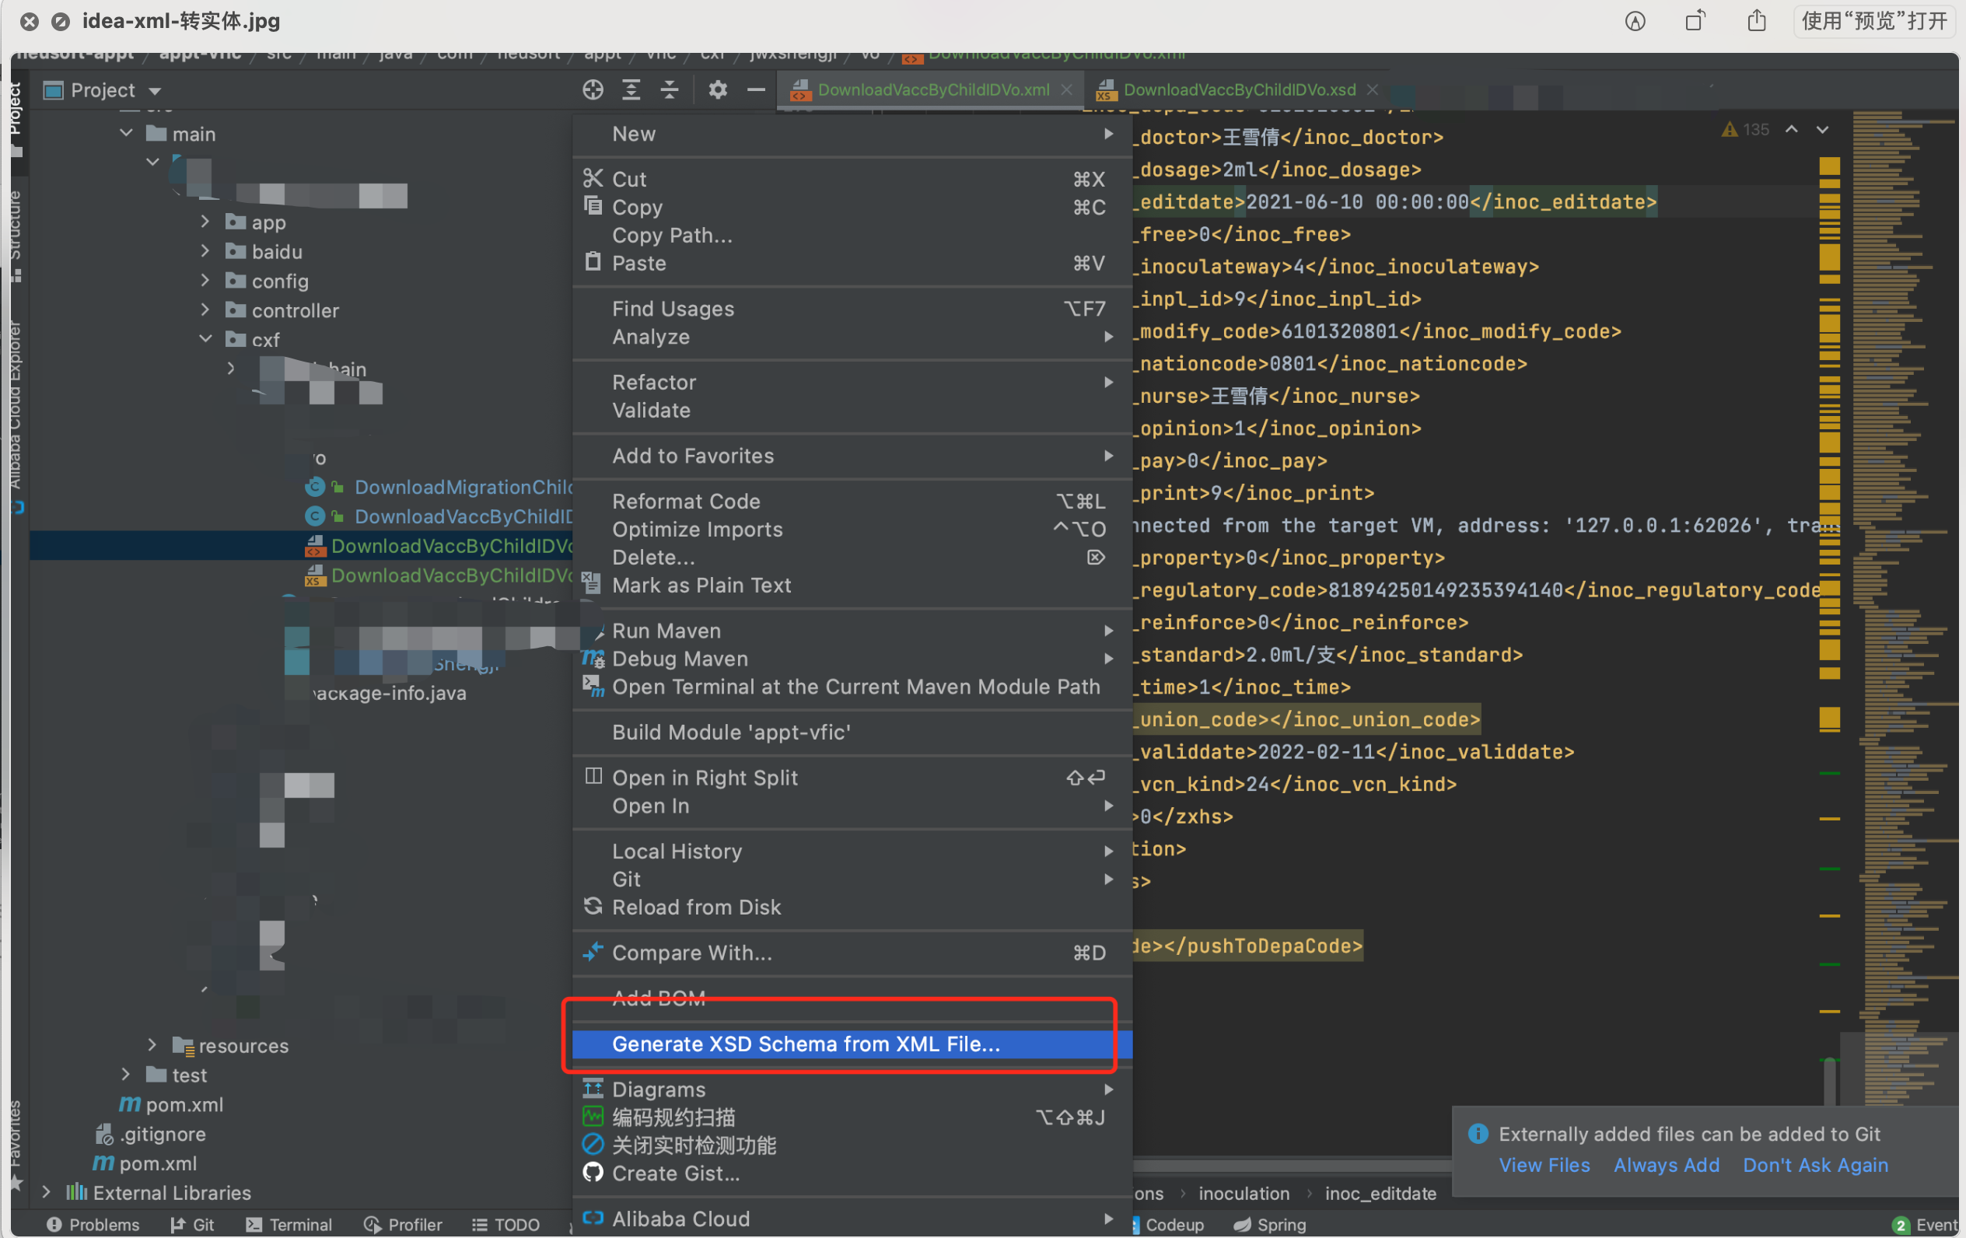This screenshot has height=1238, width=1966.
Task: Open the TODO tool window
Action: pyautogui.click(x=506, y=1224)
